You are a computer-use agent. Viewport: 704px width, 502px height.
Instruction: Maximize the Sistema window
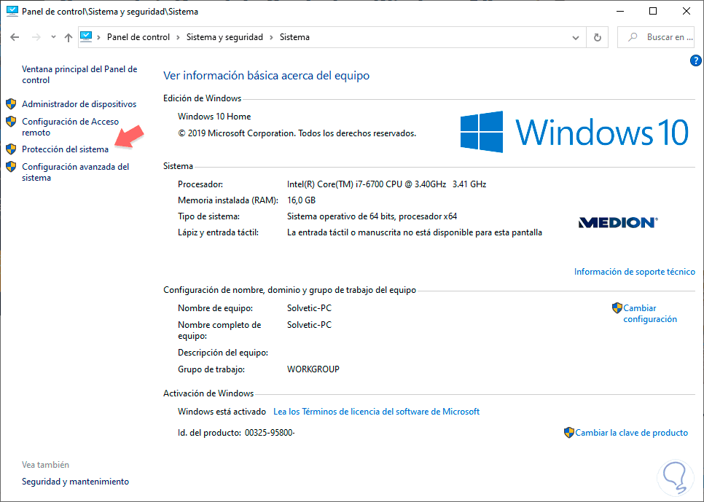(653, 11)
